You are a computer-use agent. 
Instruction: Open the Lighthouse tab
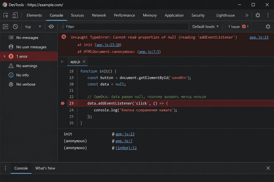pyautogui.click(x=225, y=15)
